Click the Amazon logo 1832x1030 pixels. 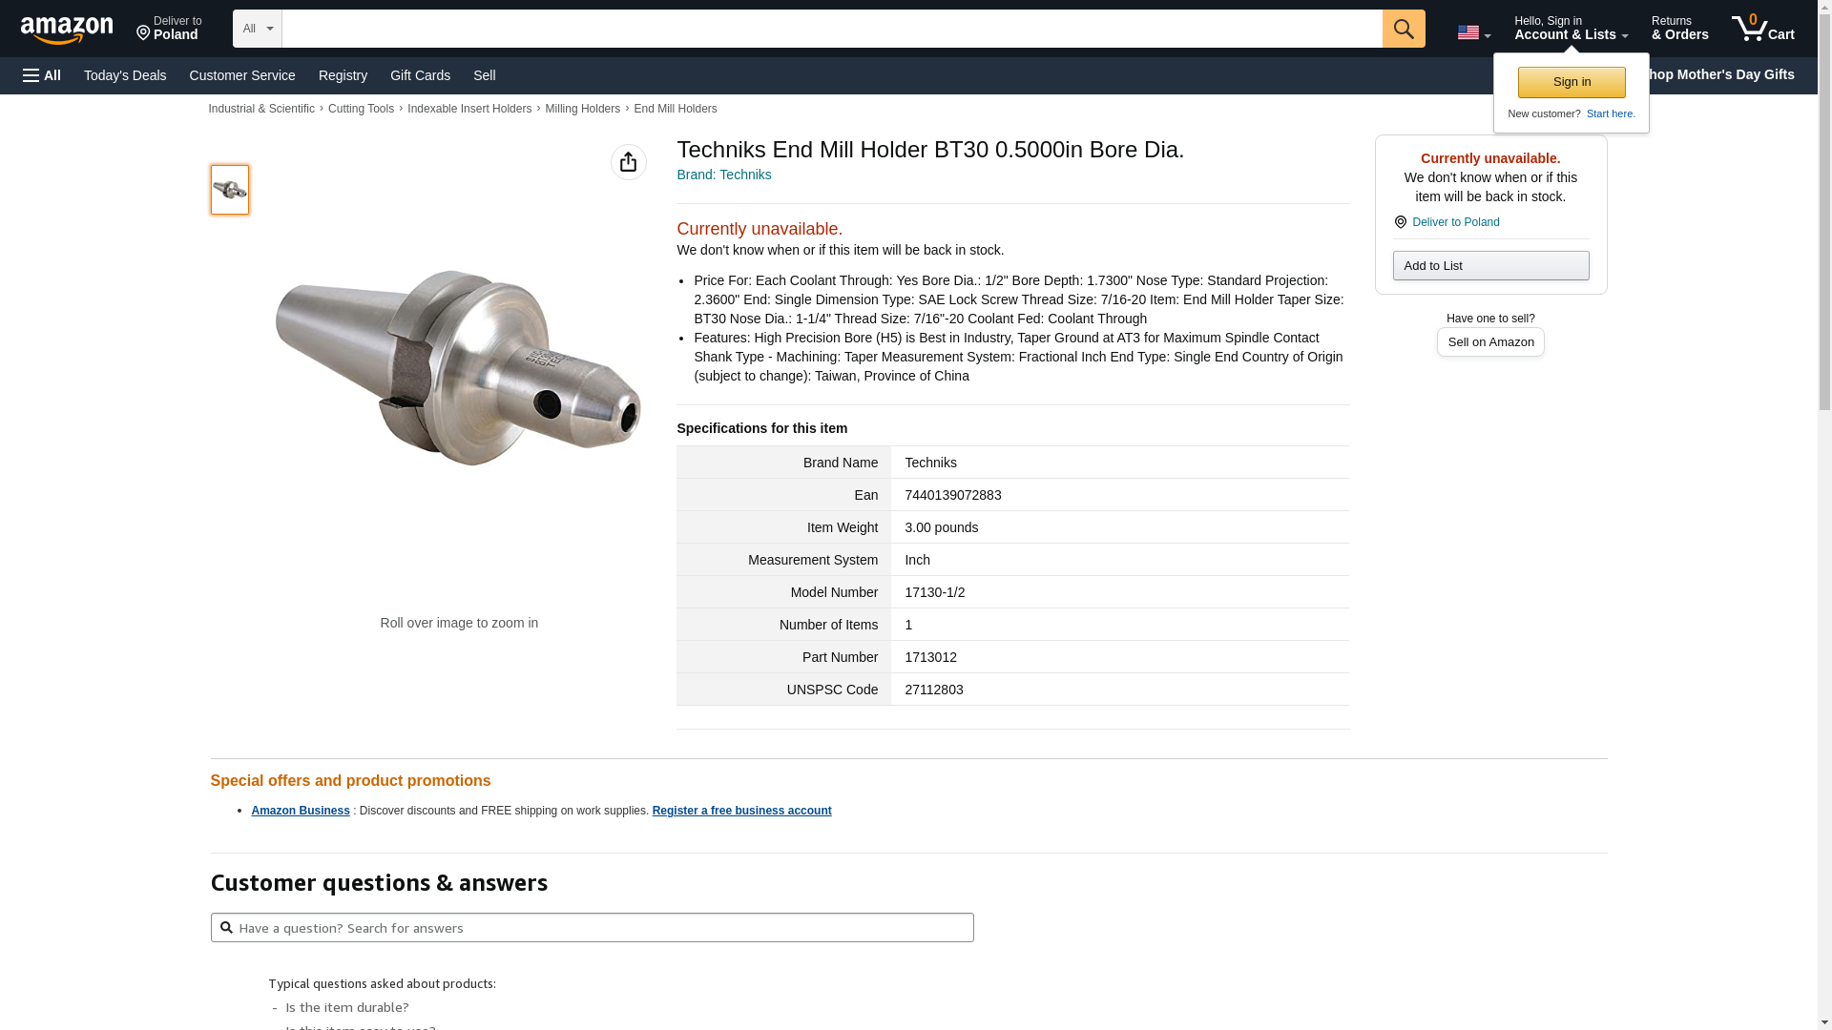click(67, 30)
